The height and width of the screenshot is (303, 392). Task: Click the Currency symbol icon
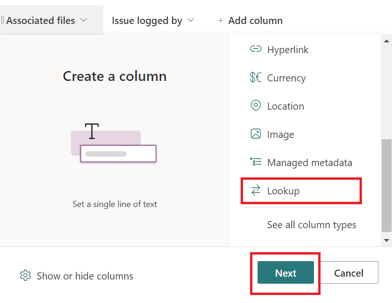(256, 78)
